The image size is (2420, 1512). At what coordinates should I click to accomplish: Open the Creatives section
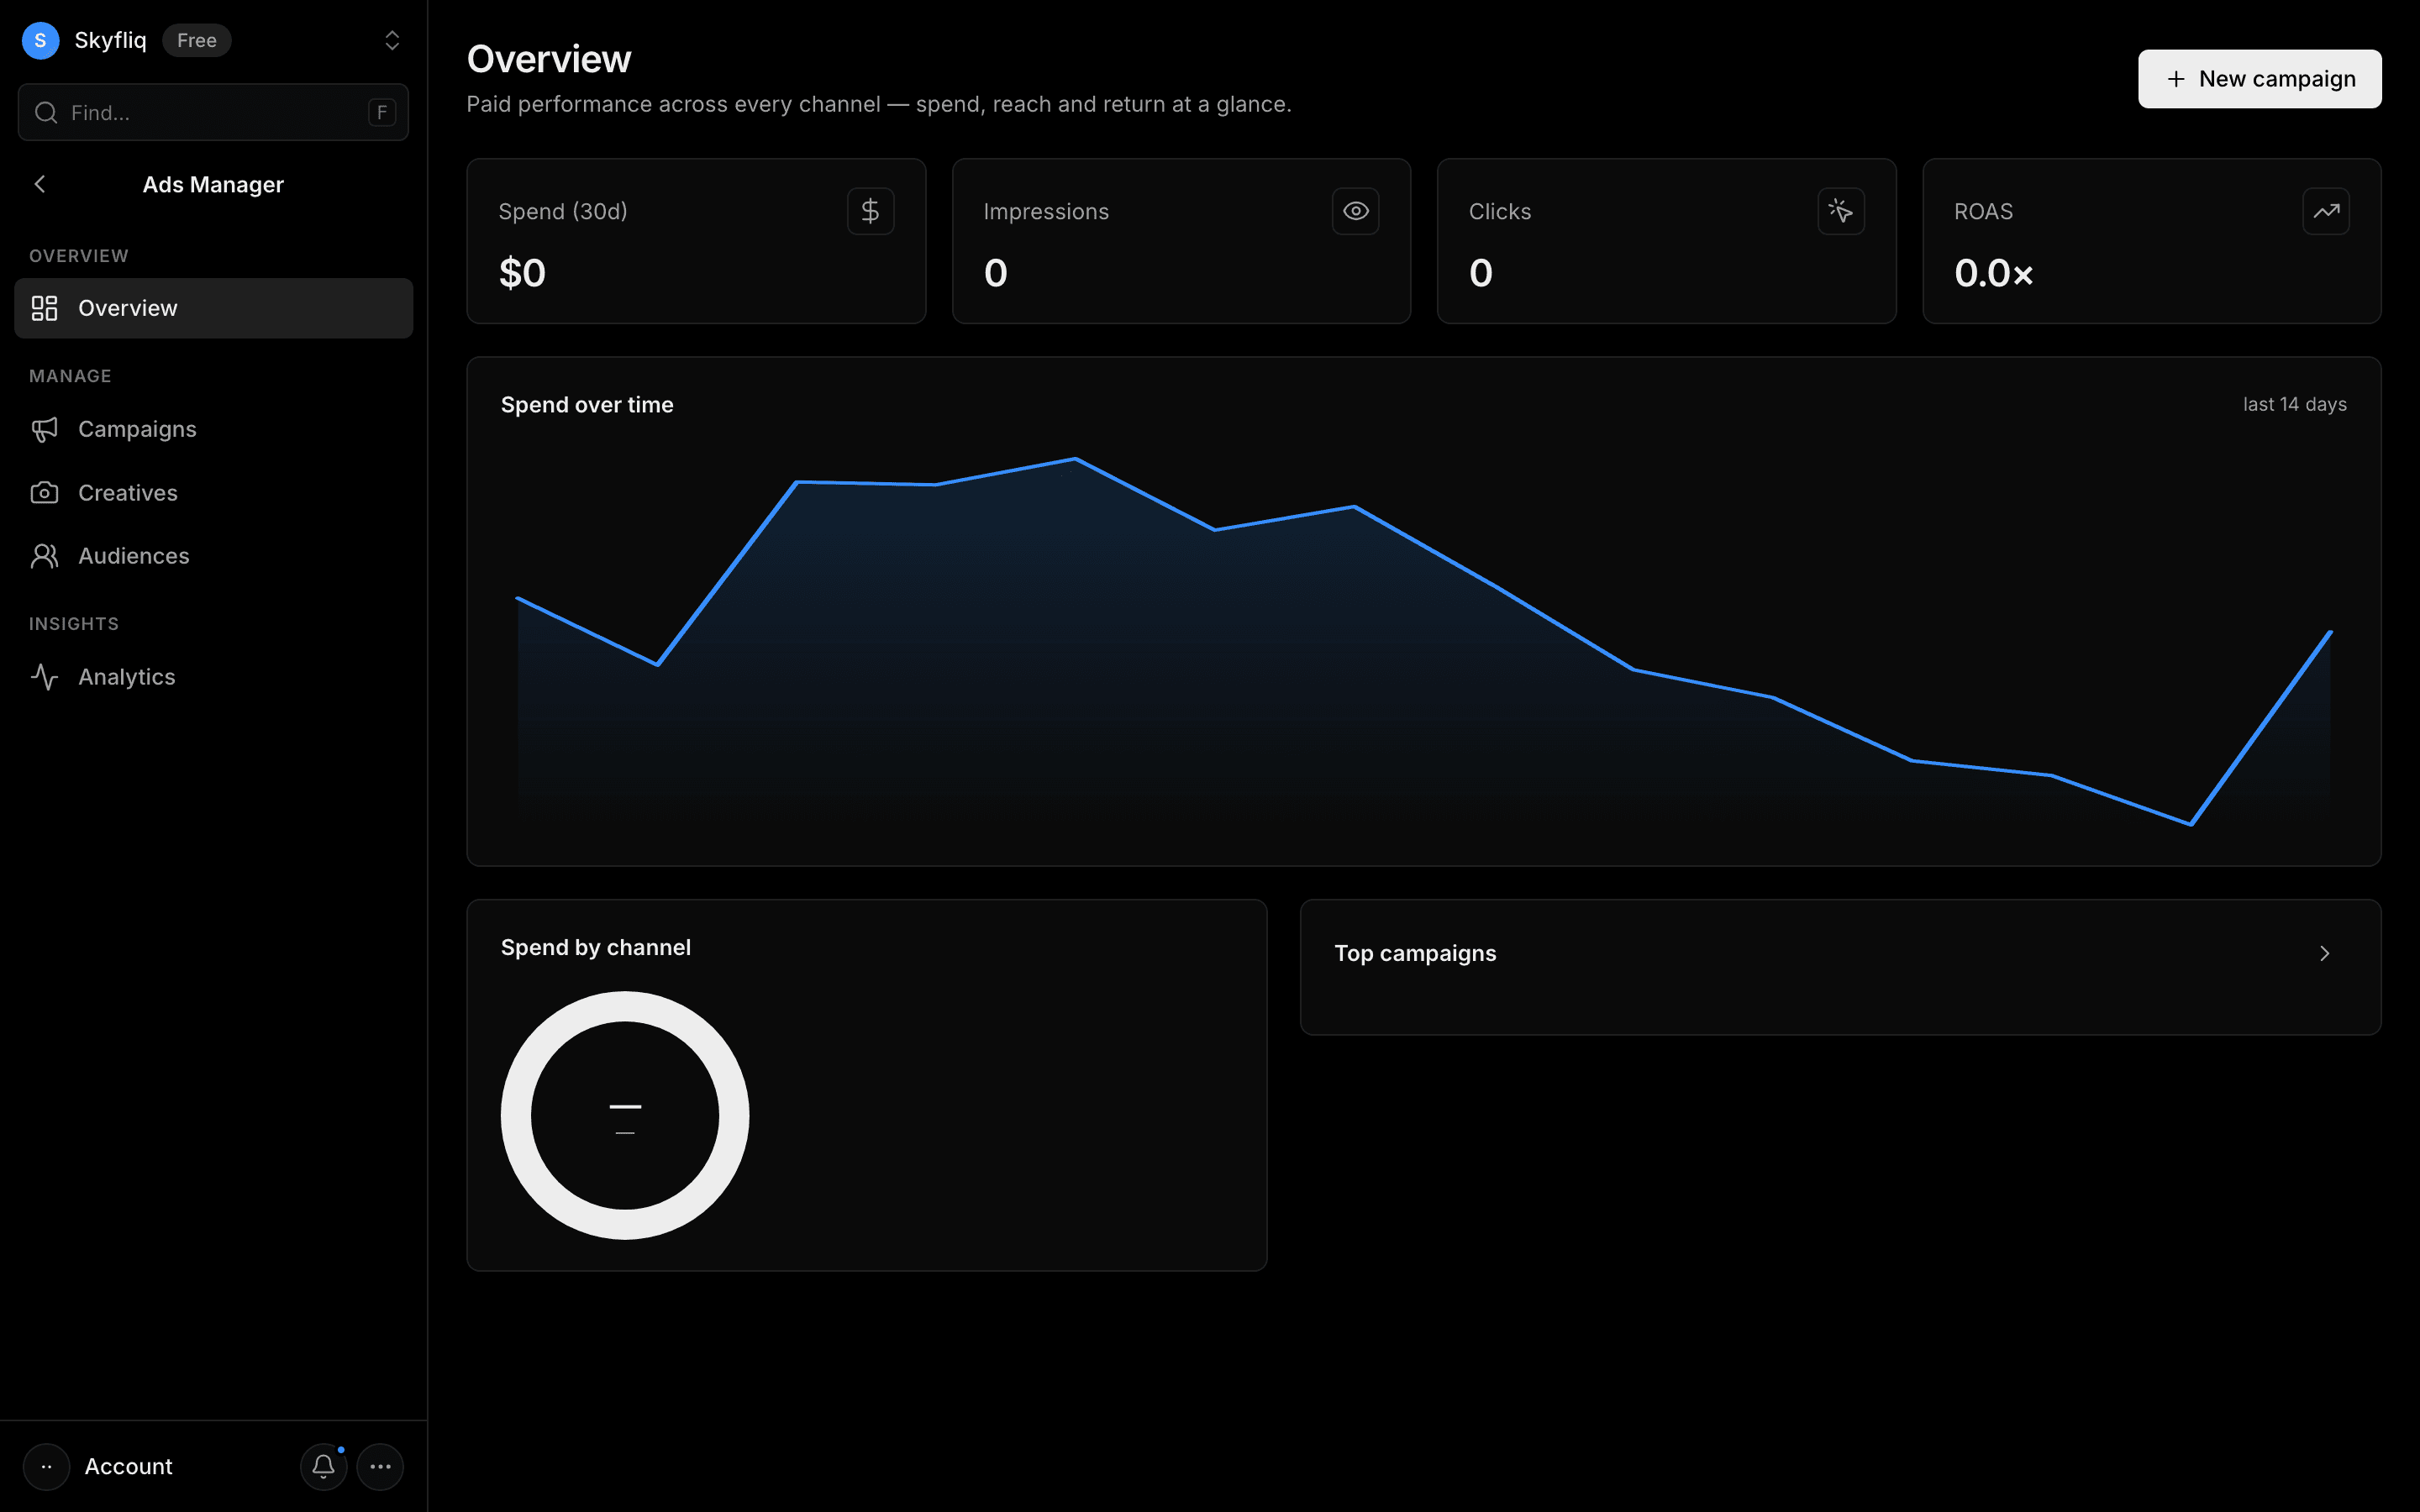point(213,492)
